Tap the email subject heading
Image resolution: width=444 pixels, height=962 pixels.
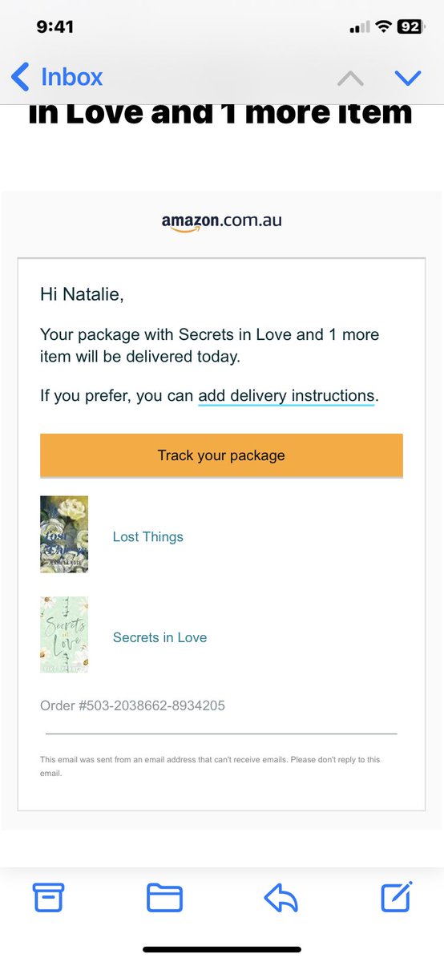220,113
